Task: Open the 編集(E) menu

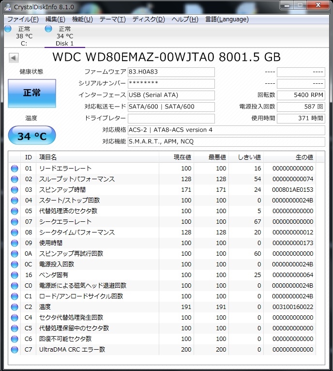Action: (x=55, y=19)
